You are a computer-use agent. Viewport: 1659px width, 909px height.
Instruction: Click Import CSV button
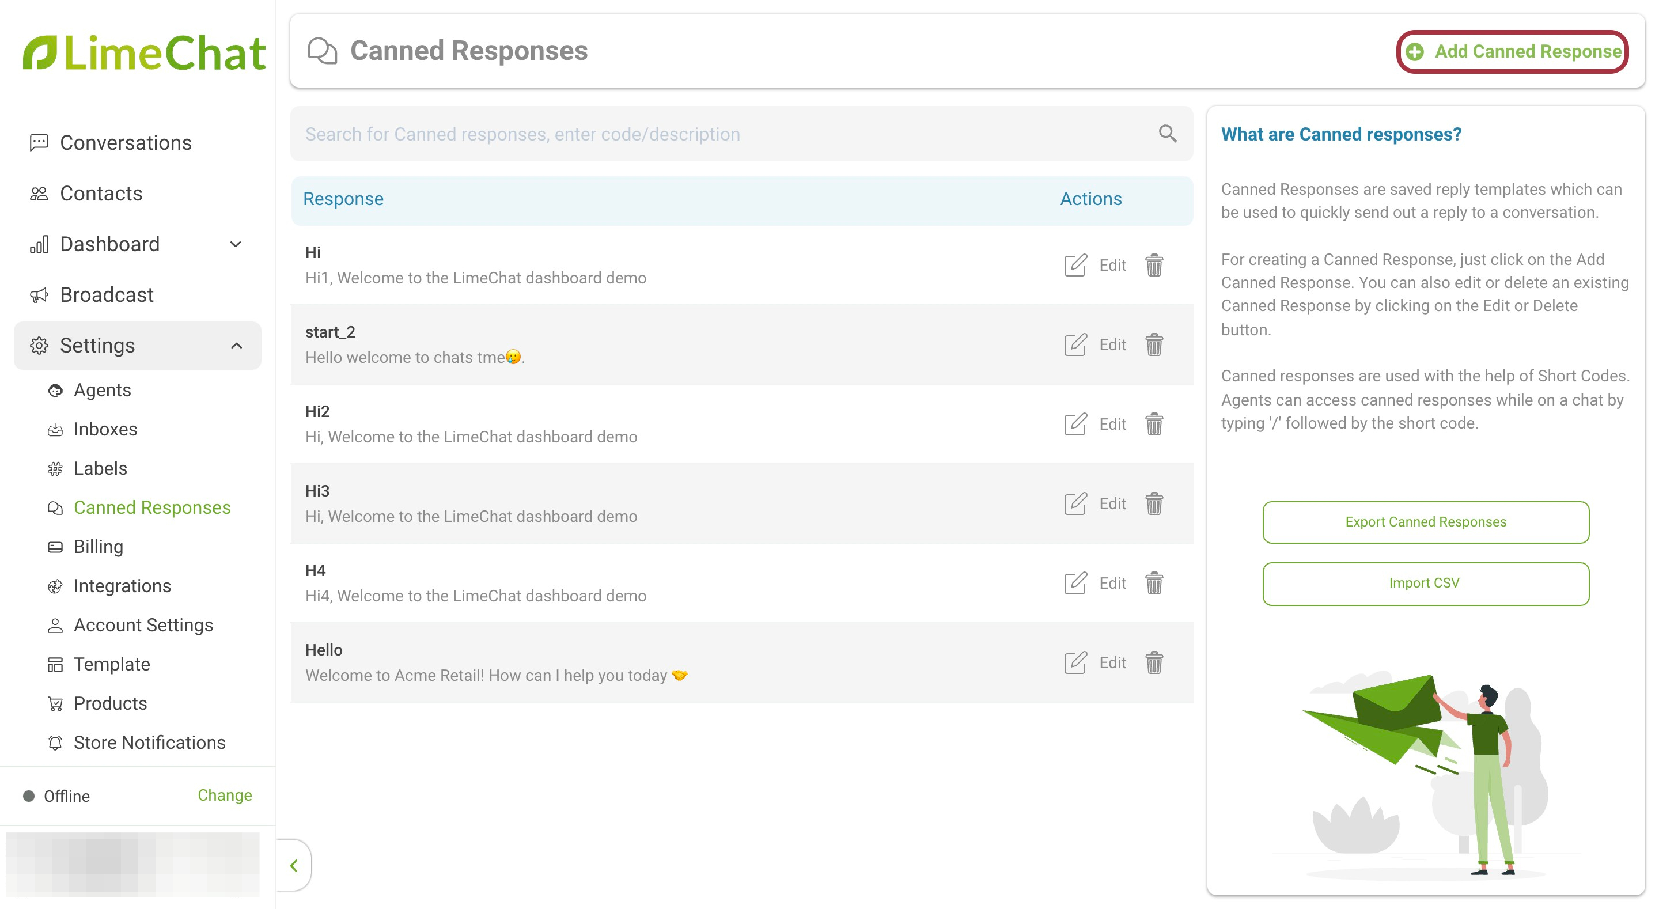(x=1425, y=583)
